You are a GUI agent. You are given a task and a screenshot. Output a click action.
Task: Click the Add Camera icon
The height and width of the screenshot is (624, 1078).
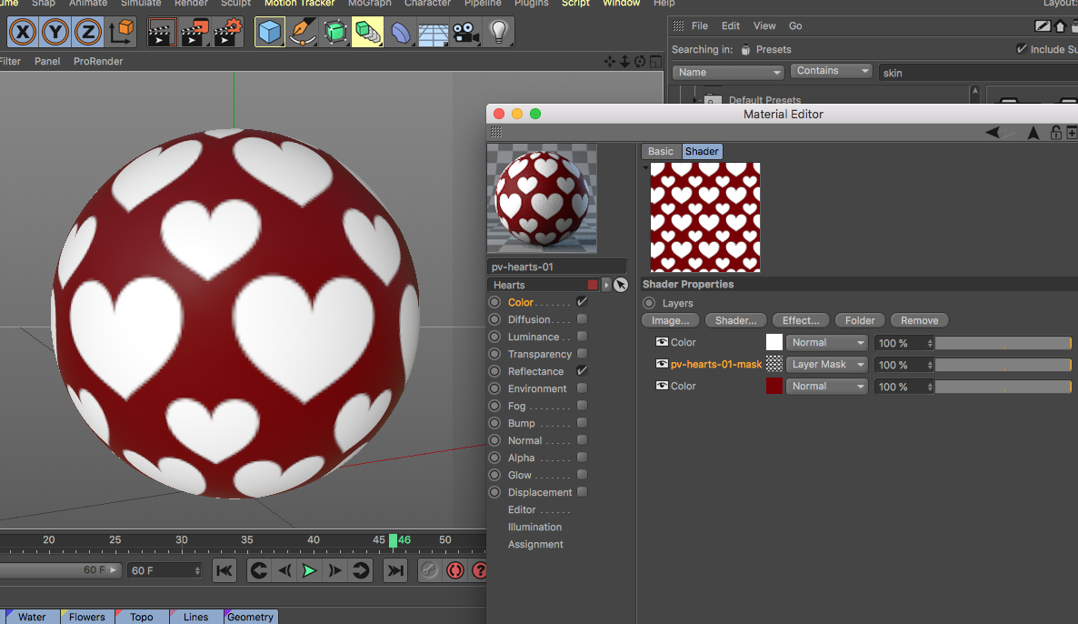pos(466,32)
